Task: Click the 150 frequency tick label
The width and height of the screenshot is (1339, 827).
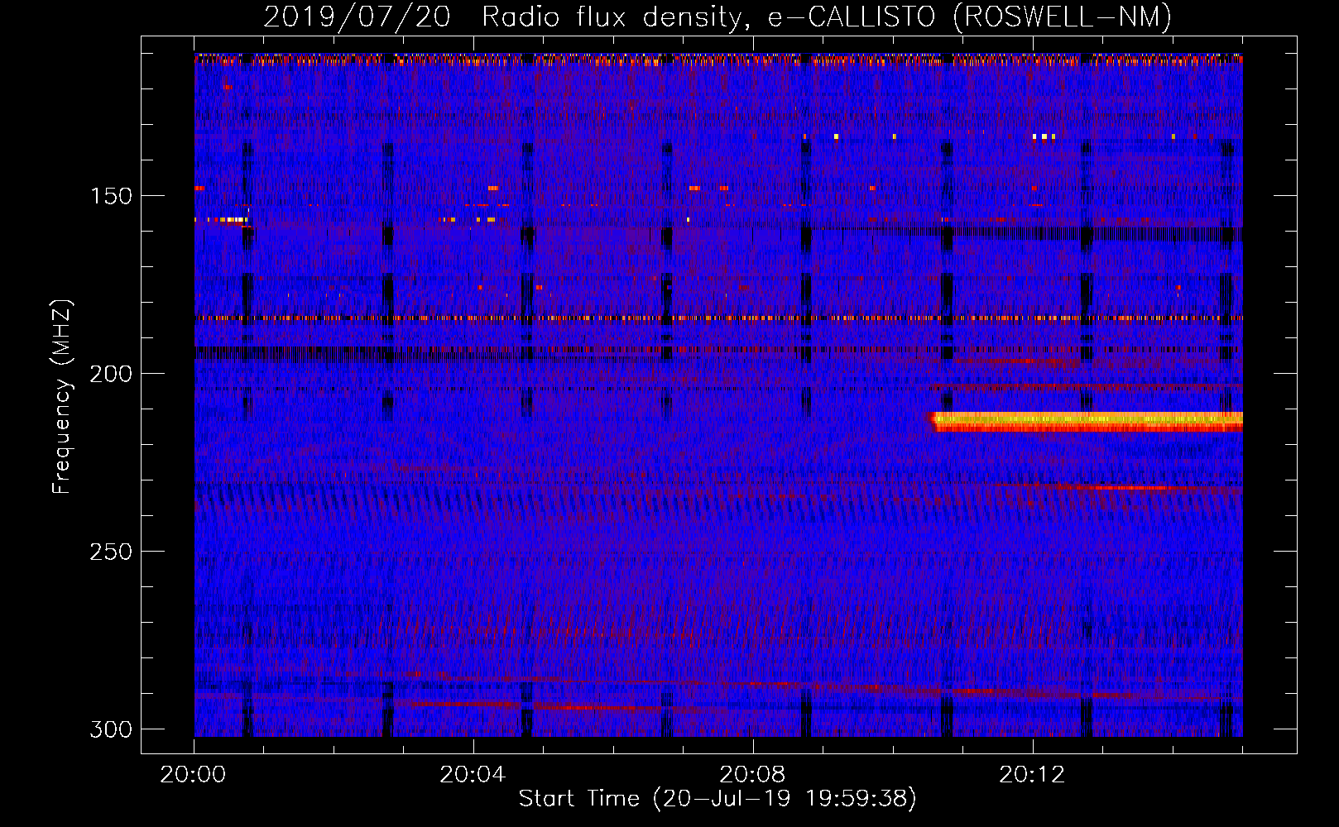Action: (111, 196)
